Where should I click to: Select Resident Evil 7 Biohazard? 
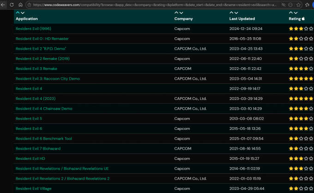(x=38, y=148)
